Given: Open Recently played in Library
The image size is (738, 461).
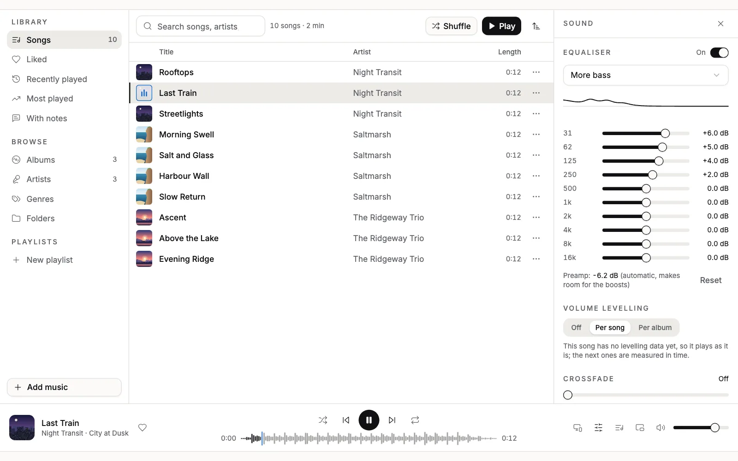Looking at the screenshot, I should click(x=64, y=79).
